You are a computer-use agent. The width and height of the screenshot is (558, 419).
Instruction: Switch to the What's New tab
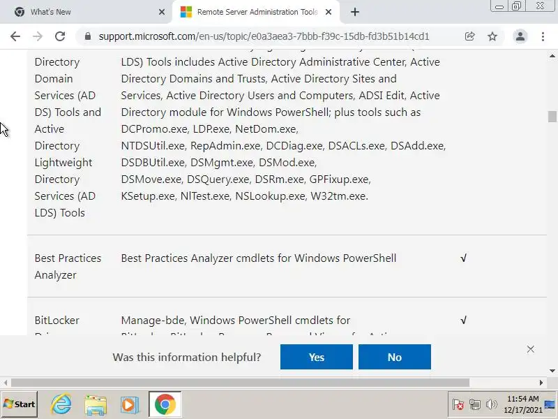[86, 12]
